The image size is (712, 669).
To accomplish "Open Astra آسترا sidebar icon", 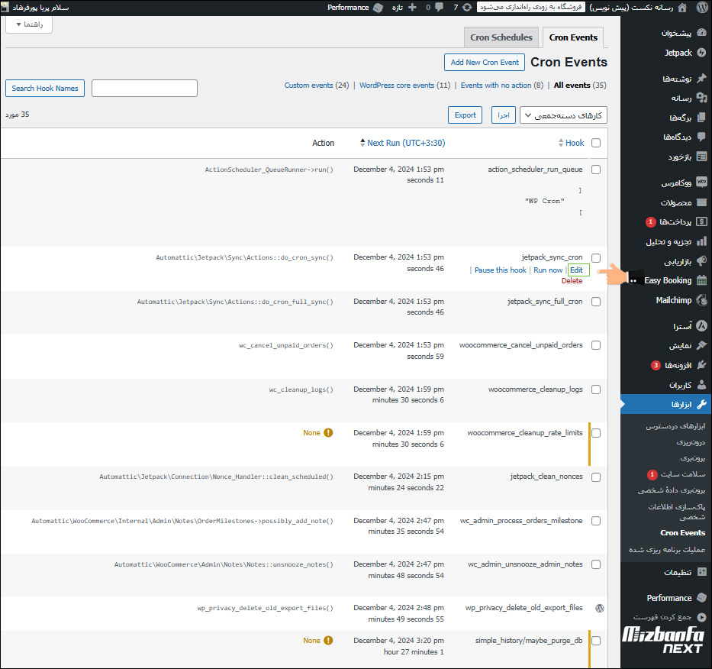I will click(701, 325).
